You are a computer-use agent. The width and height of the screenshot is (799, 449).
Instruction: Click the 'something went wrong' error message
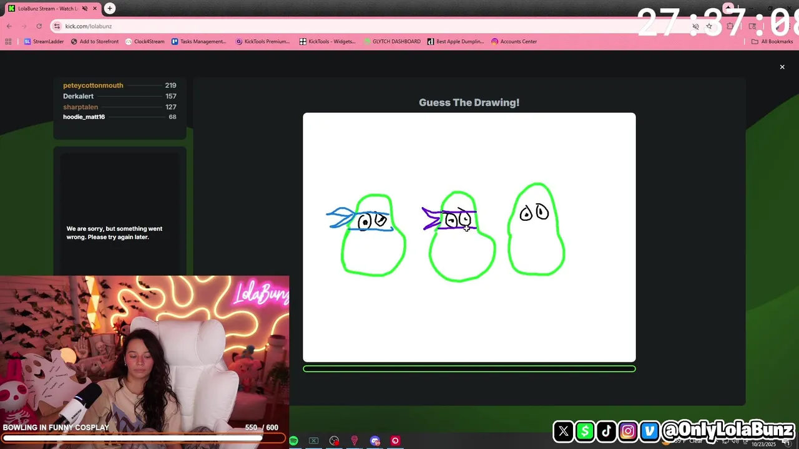pos(114,233)
